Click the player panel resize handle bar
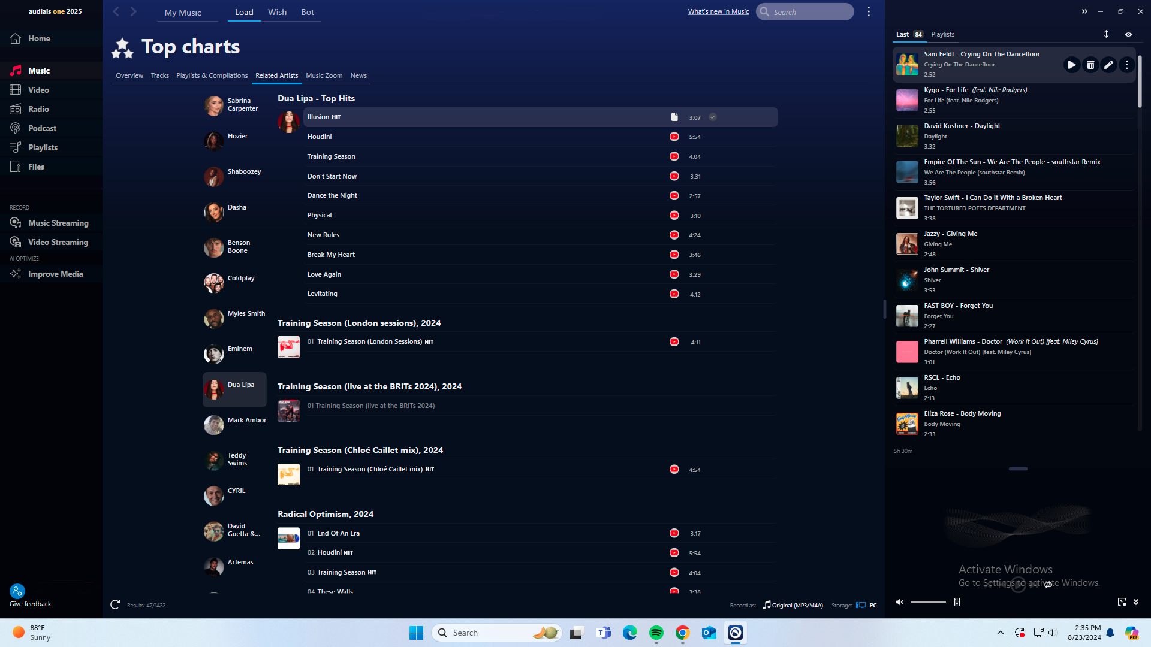The width and height of the screenshot is (1151, 647). pos(1018,468)
